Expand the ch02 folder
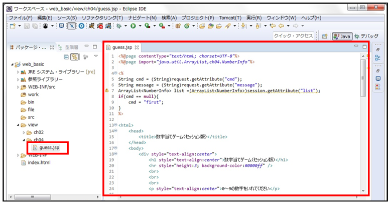Viewport: 391px width, 204px height. [24, 132]
